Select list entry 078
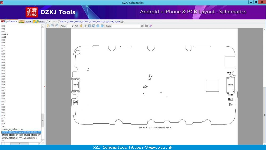The height and width of the screenshot is (150, 266). pos(3,45)
